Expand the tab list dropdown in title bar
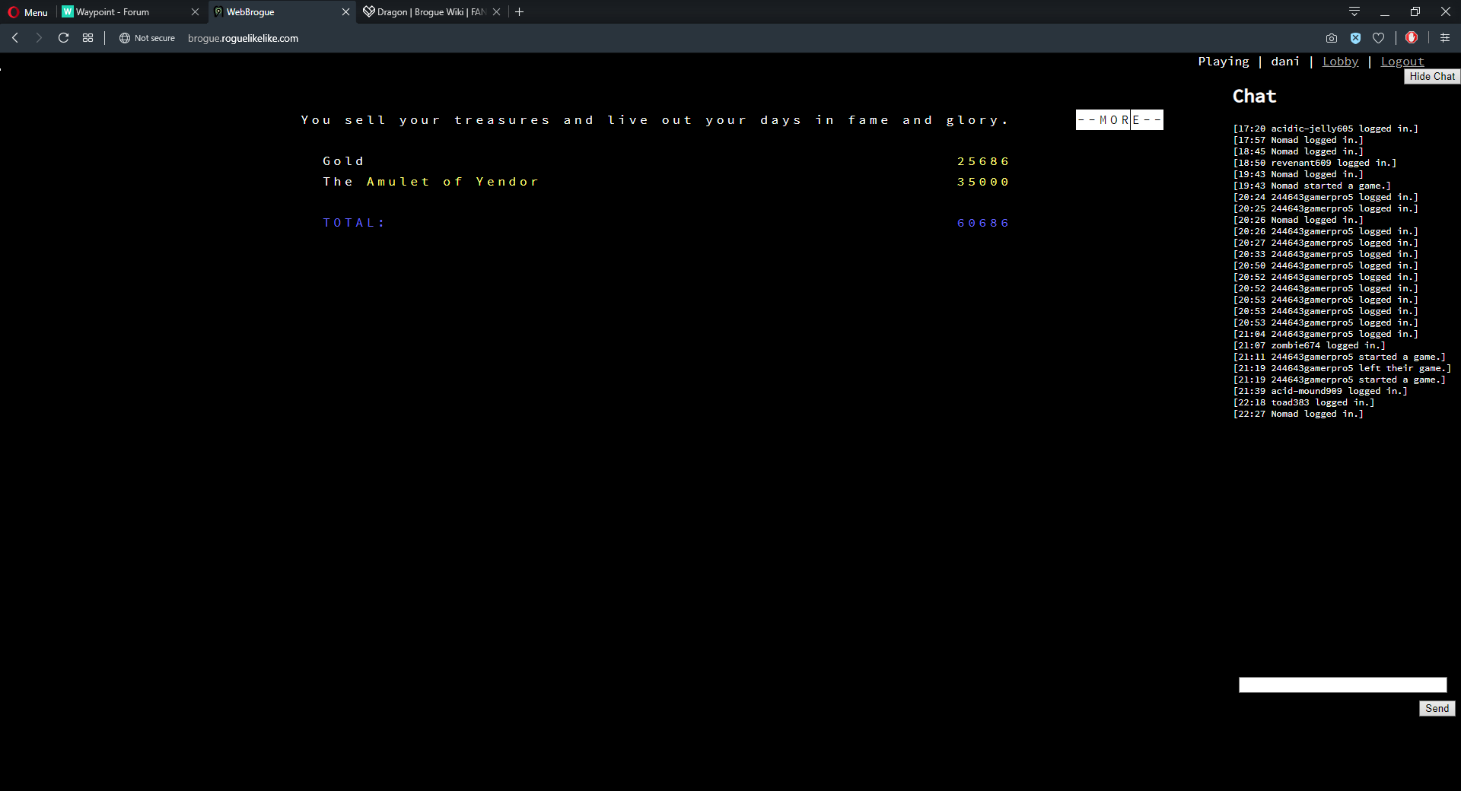Image resolution: width=1461 pixels, height=791 pixels. (x=1354, y=11)
